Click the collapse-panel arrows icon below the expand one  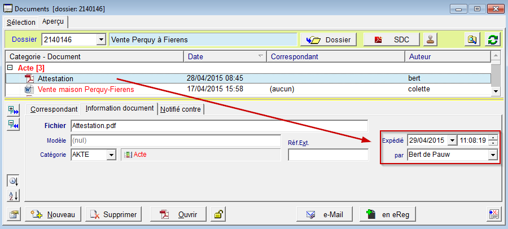click(14, 125)
